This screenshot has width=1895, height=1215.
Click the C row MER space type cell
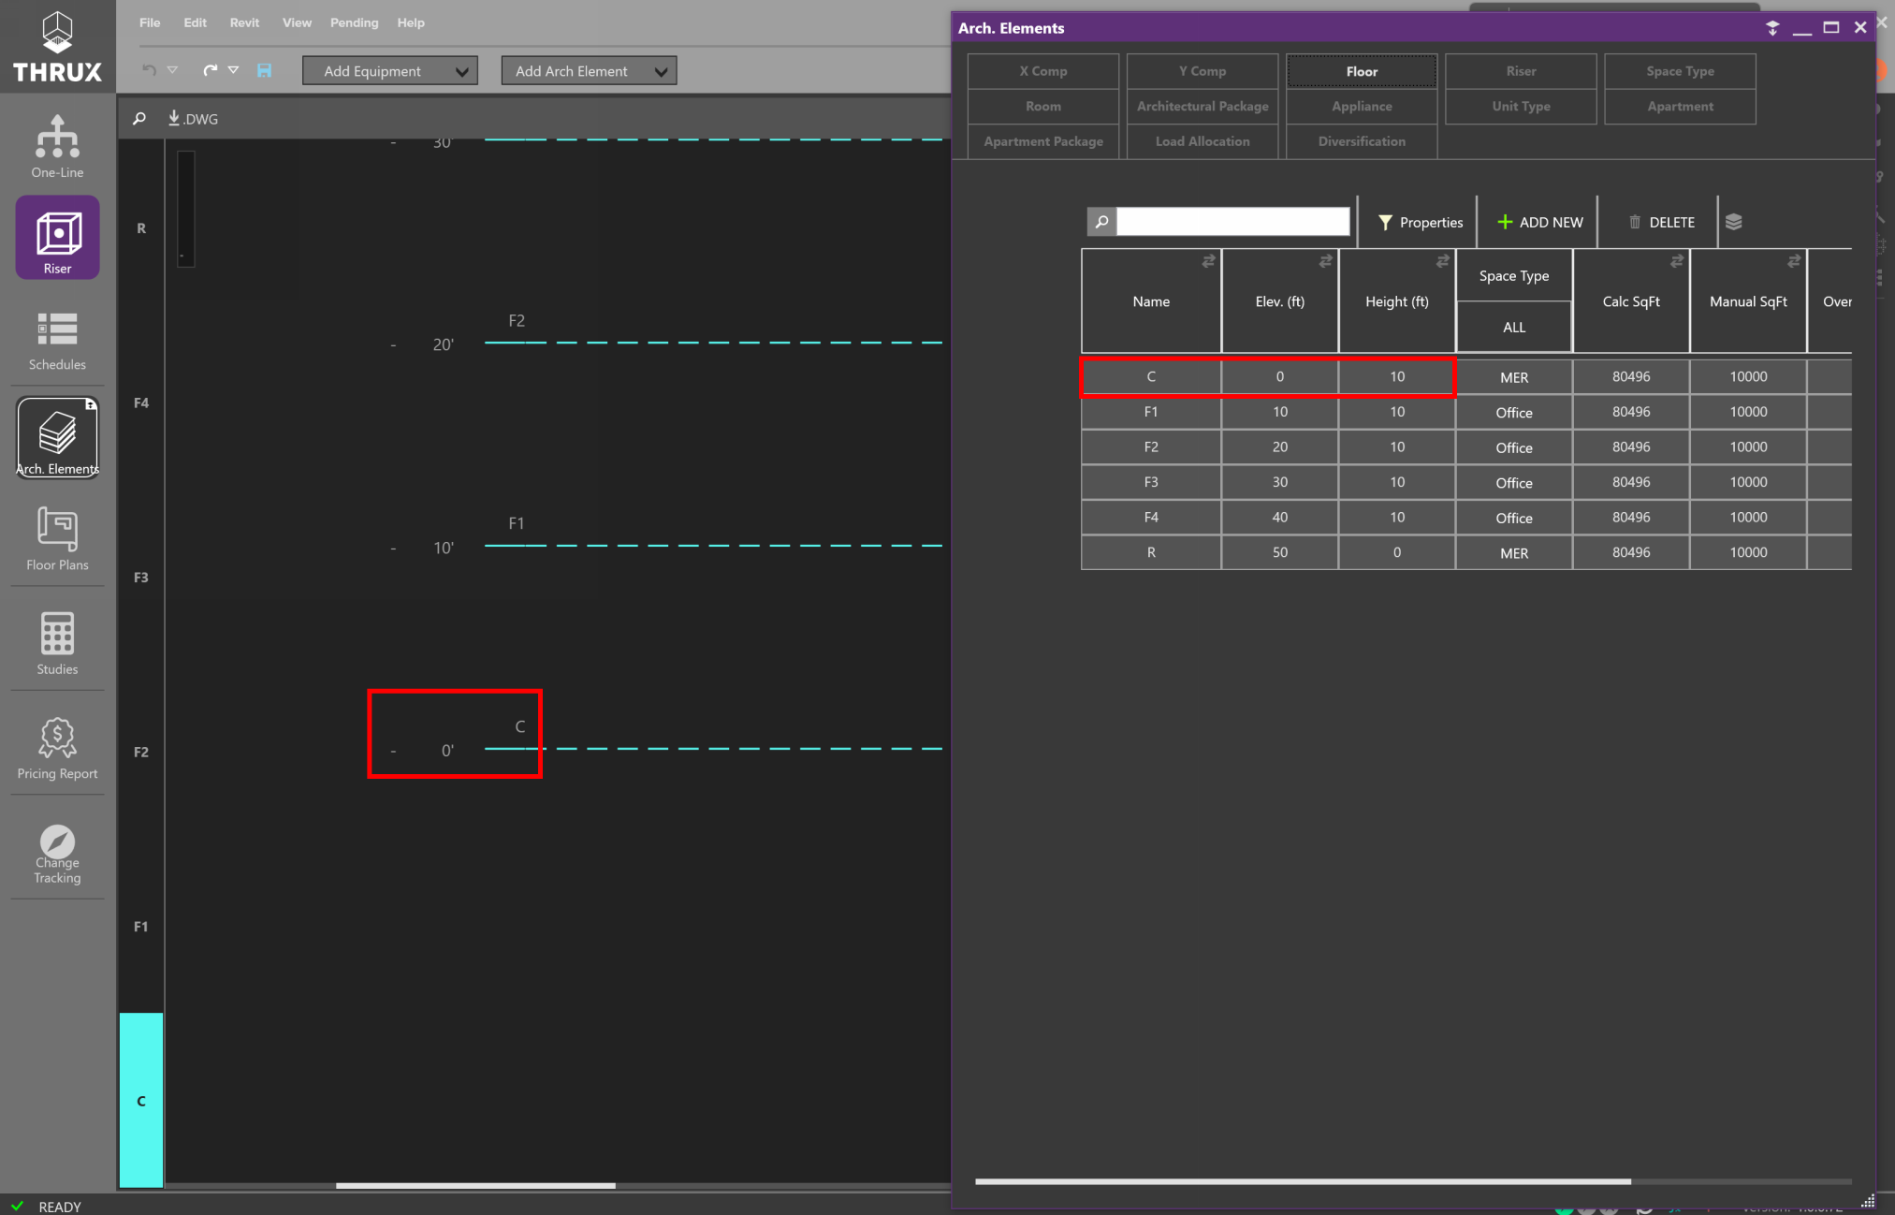(x=1513, y=377)
